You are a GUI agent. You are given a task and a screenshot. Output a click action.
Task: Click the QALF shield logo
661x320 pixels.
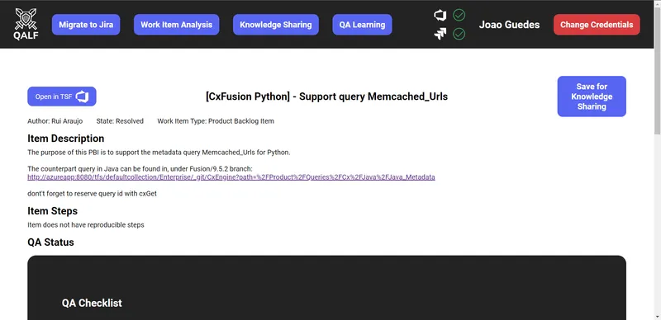coord(26,24)
